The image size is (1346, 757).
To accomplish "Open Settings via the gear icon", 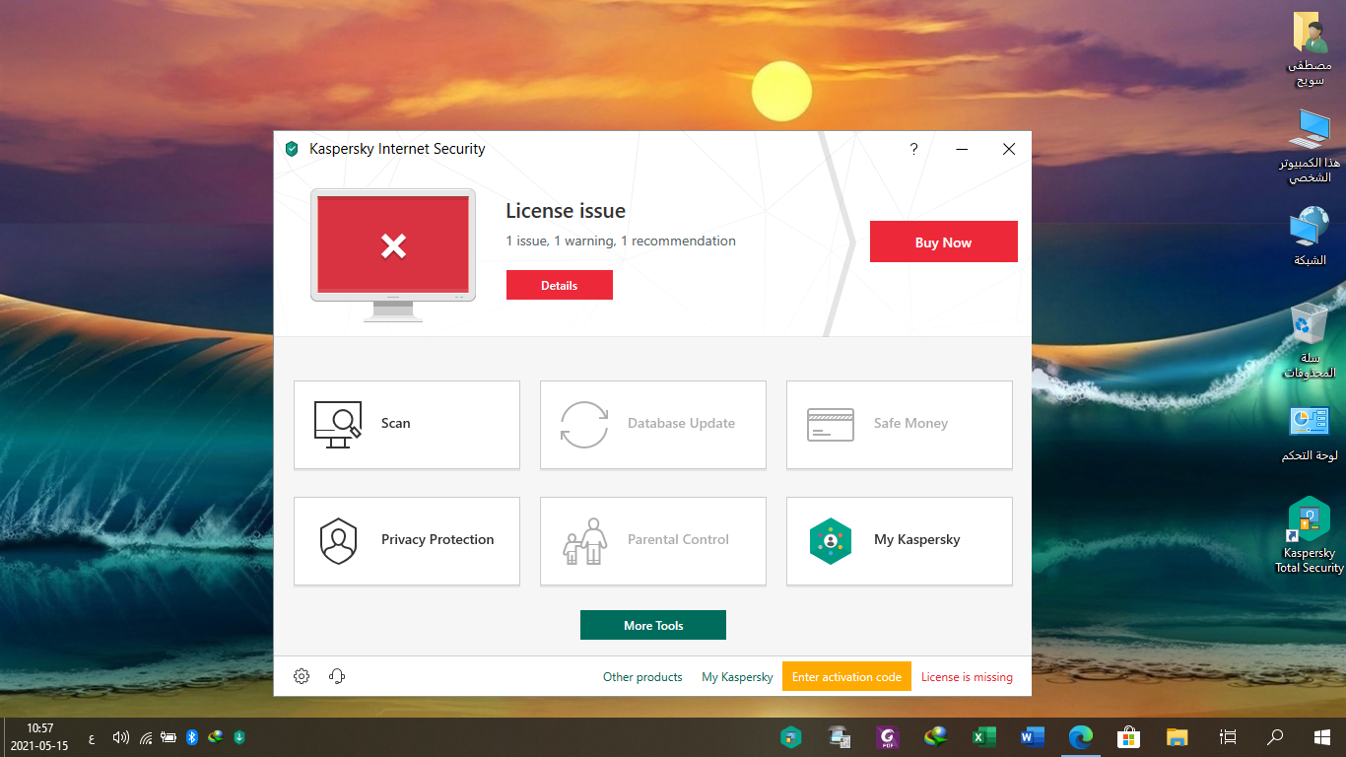I will [x=302, y=676].
